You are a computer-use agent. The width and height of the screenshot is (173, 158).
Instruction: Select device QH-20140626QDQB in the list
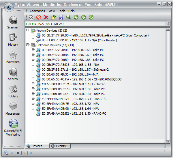coord(82,79)
